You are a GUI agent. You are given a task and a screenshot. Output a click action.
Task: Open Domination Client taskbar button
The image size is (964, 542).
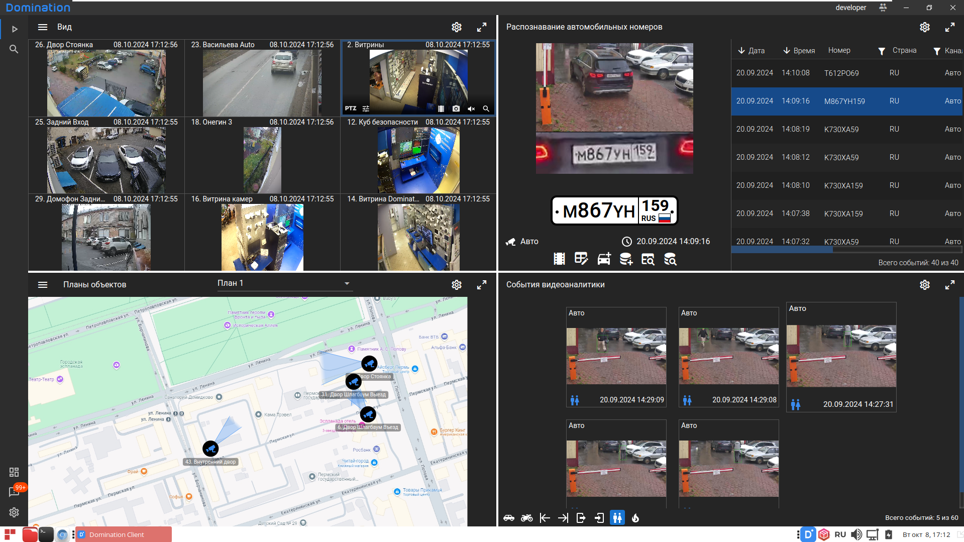point(124,534)
